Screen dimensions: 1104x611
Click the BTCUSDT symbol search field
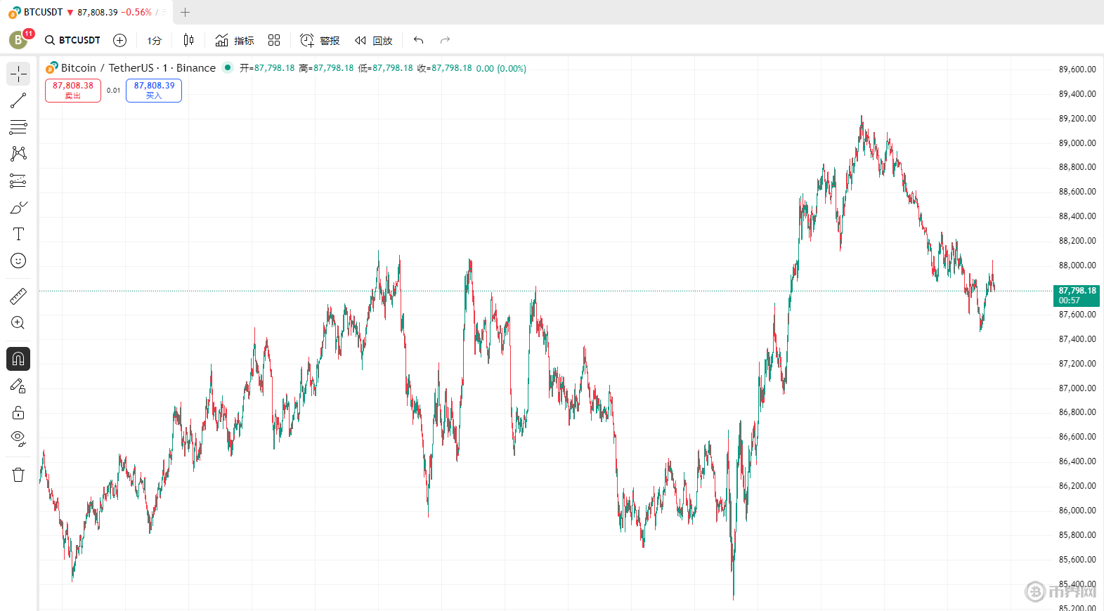[72, 40]
